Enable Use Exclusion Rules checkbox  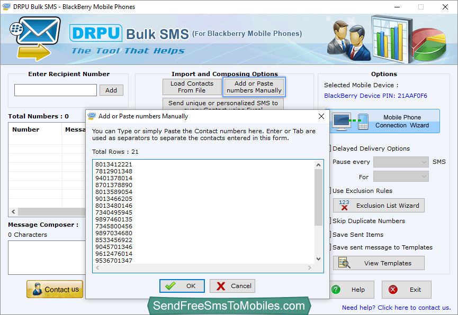330,191
